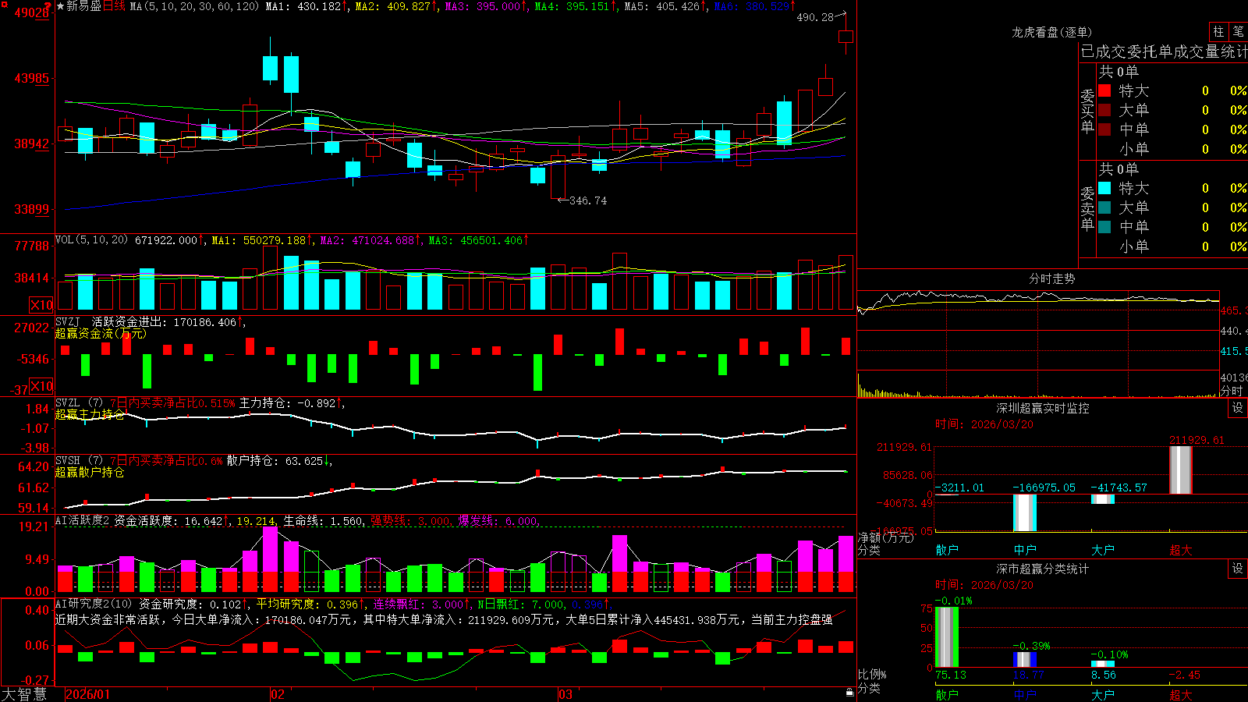Click the 超大 label in 深市超赢分类统计

pos(1181,694)
